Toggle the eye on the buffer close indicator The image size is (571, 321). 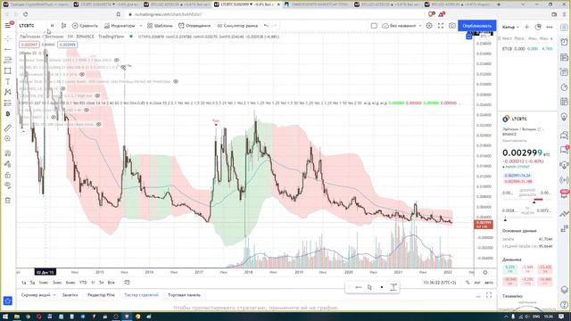point(87,110)
